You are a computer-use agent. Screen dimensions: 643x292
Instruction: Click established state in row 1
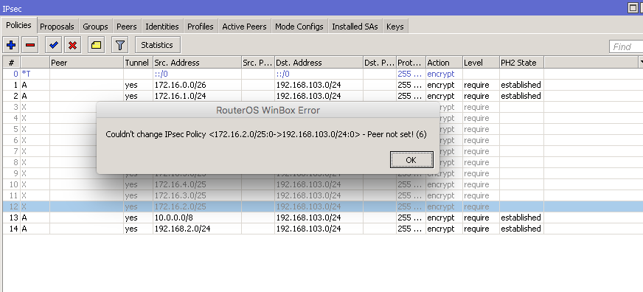(521, 85)
